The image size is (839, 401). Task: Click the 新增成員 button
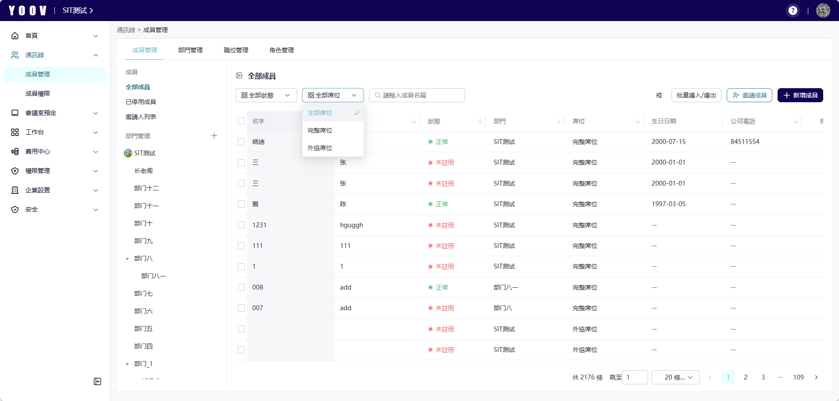[800, 95]
